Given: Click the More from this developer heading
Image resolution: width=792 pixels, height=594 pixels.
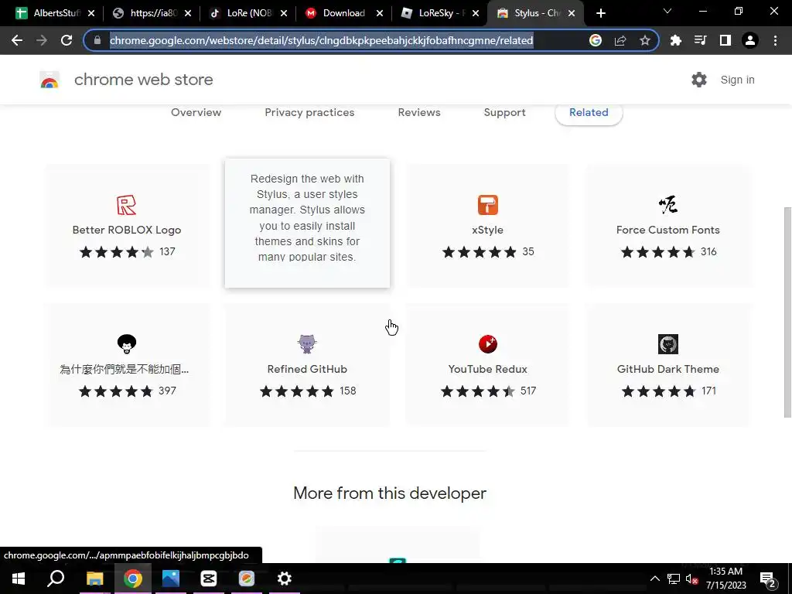Looking at the screenshot, I should pos(390,493).
